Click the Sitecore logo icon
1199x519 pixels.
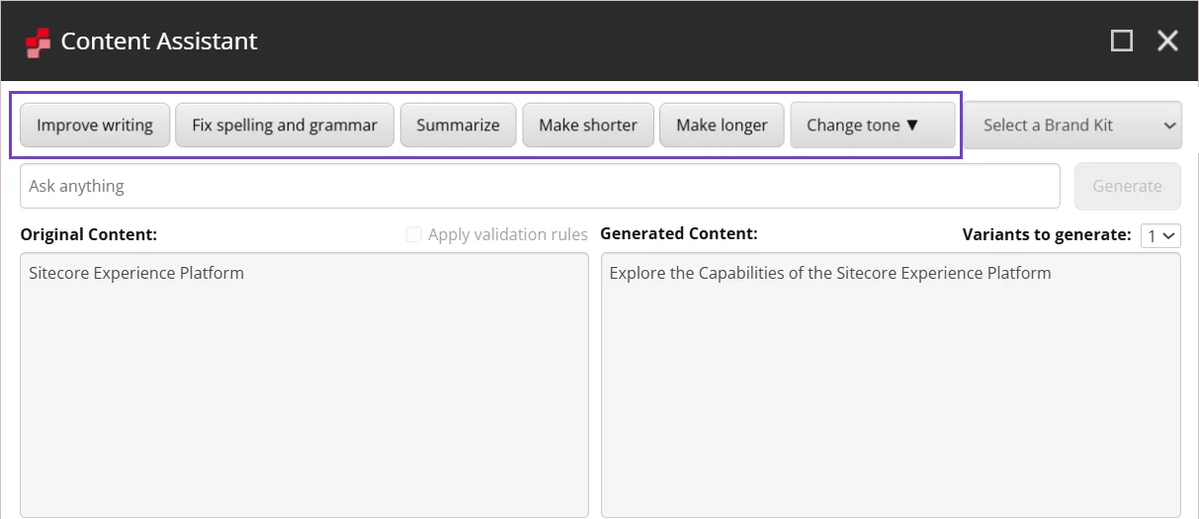[38, 42]
